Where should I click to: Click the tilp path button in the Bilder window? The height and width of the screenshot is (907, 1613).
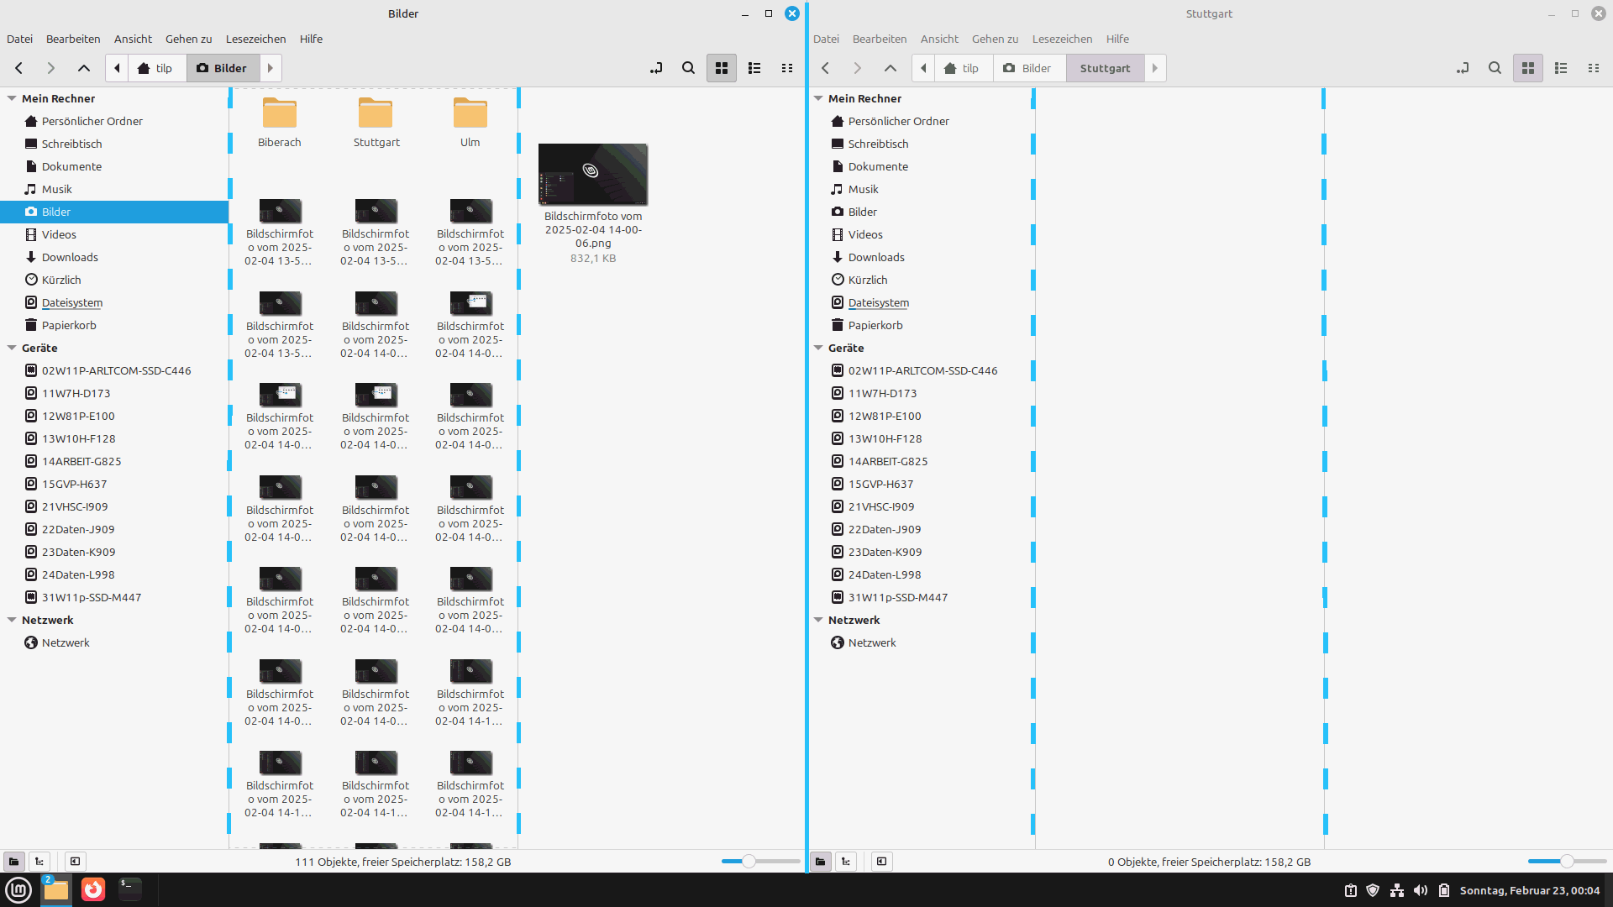(155, 68)
